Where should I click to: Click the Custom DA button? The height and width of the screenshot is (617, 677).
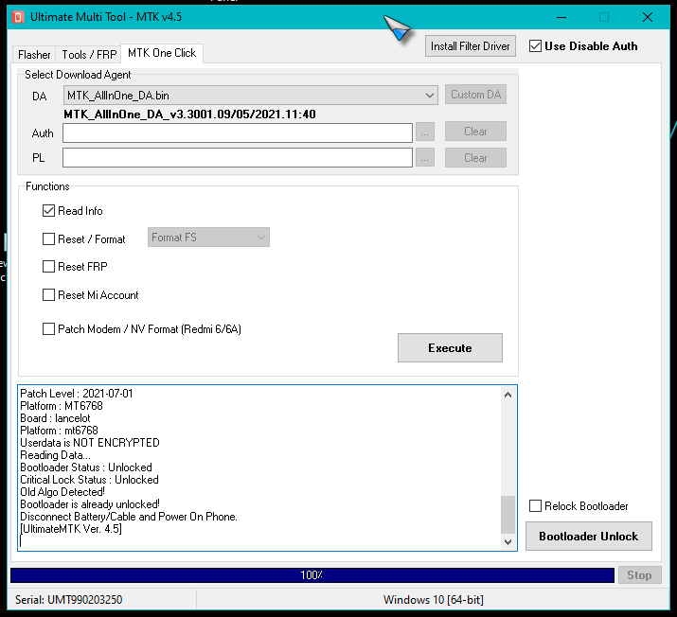(476, 95)
